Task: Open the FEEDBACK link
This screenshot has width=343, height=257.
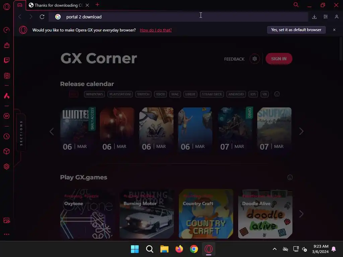Action: (x=234, y=59)
